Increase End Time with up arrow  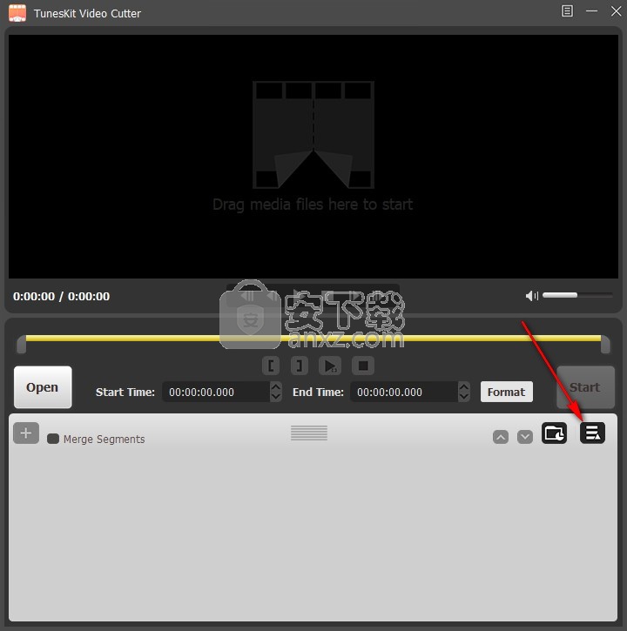click(x=464, y=386)
